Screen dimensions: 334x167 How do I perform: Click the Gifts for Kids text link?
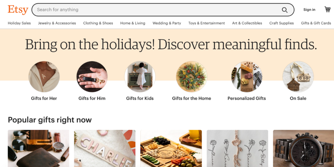coord(140,99)
